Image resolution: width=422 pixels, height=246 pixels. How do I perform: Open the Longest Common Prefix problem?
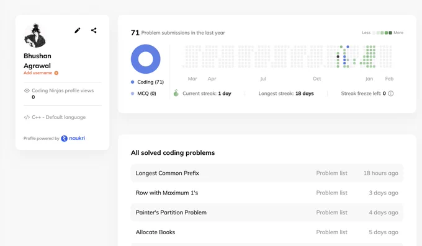click(x=168, y=173)
